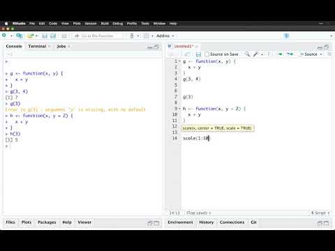
Task: Close the Jobs tab
Action: (x=69, y=47)
